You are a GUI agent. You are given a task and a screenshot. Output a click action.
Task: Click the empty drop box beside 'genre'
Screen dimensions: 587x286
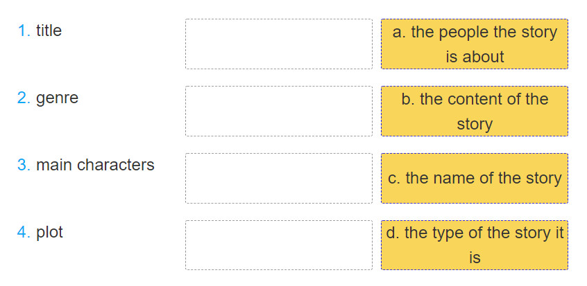pos(279,111)
